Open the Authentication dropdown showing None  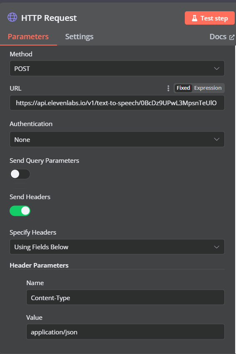click(x=117, y=139)
